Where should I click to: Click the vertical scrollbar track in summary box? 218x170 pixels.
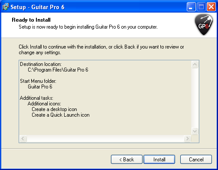195,98
